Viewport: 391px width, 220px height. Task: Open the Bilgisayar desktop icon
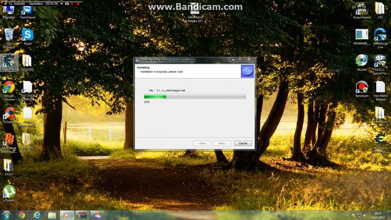9,12
